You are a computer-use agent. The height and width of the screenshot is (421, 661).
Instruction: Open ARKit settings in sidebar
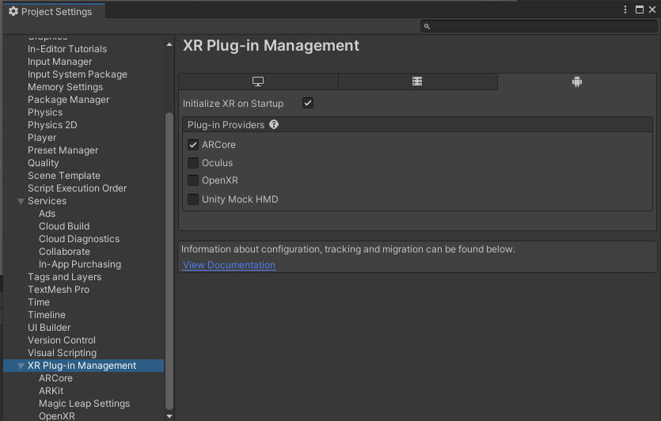pyautogui.click(x=51, y=391)
